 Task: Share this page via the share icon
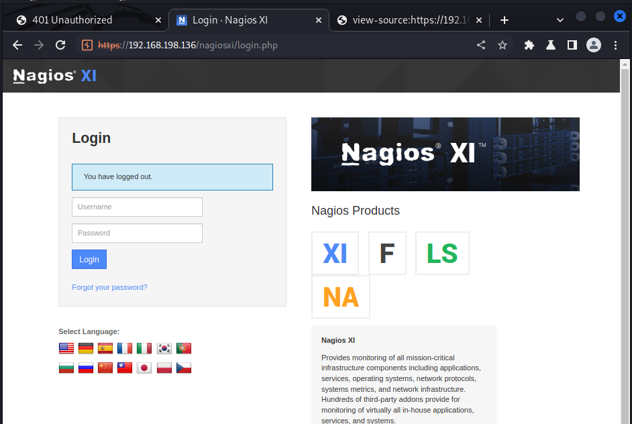481,45
